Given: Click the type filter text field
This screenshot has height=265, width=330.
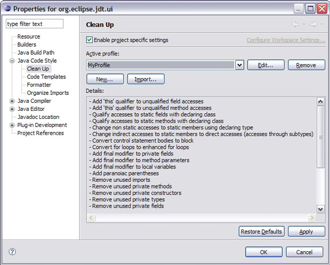Looking at the screenshot, I should click(x=35, y=24).
